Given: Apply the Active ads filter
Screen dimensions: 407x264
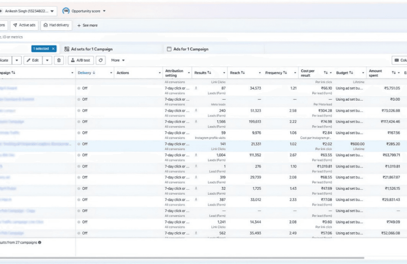Looking at the screenshot, I should point(24,25).
